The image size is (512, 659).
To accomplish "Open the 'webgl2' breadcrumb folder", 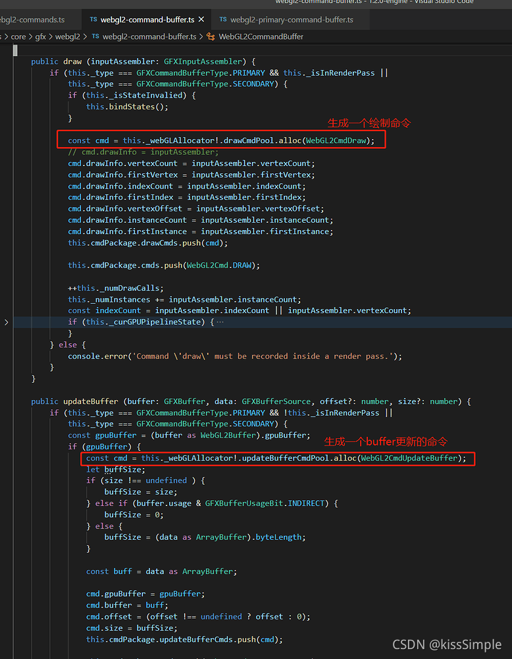I will pyautogui.click(x=68, y=36).
